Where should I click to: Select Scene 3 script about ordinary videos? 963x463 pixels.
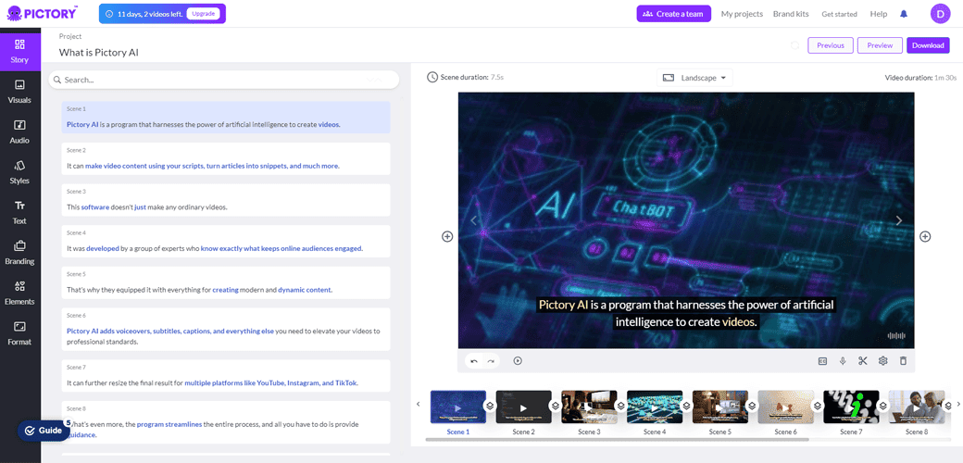tap(226, 200)
